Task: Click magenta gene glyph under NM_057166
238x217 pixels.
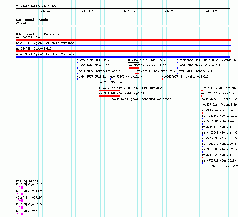Action: [19, 201]
